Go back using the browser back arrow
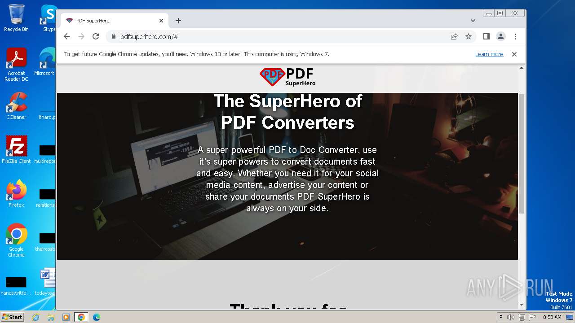Screen dimensions: 575x323 point(67,37)
